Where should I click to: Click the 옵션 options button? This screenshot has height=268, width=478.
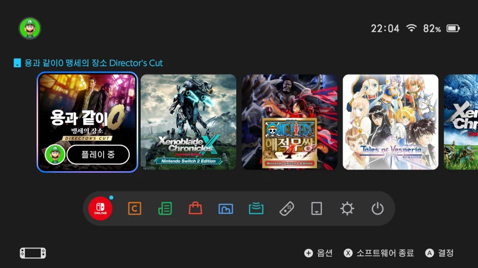318,253
